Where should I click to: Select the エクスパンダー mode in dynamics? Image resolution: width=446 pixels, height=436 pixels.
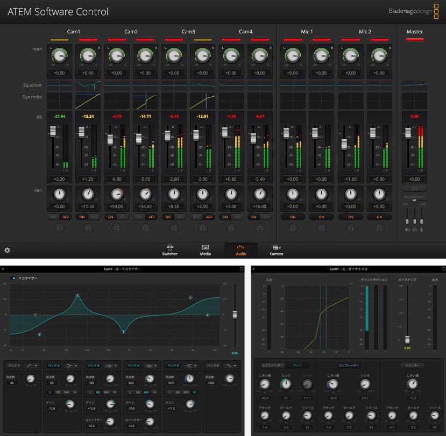click(x=272, y=366)
